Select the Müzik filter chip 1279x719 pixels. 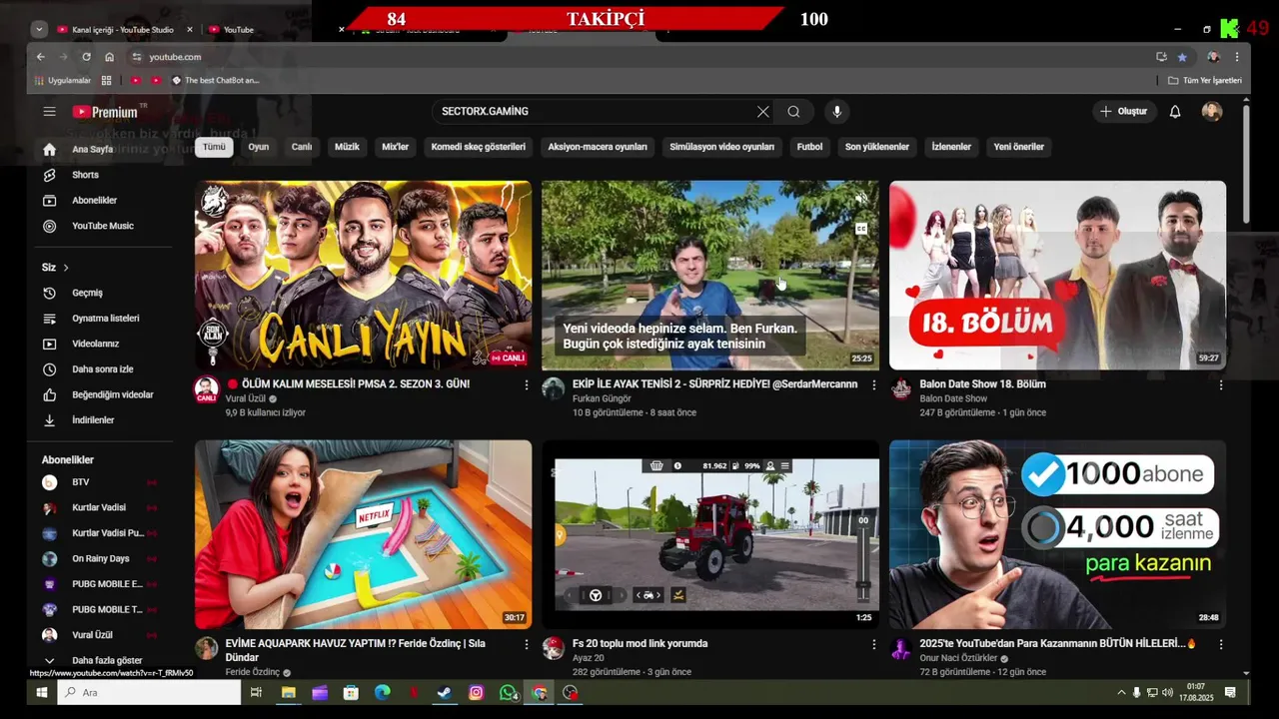pos(347,147)
